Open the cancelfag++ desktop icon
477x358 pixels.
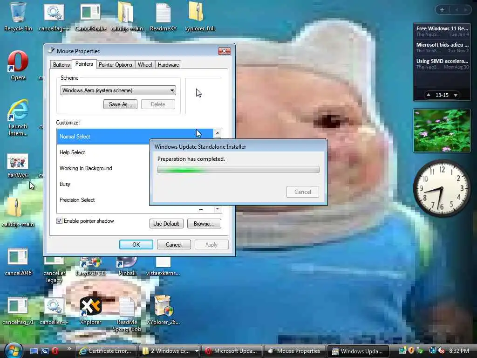[54, 17]
